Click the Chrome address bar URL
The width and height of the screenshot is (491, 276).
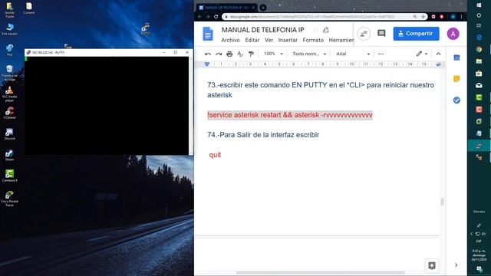311,17
